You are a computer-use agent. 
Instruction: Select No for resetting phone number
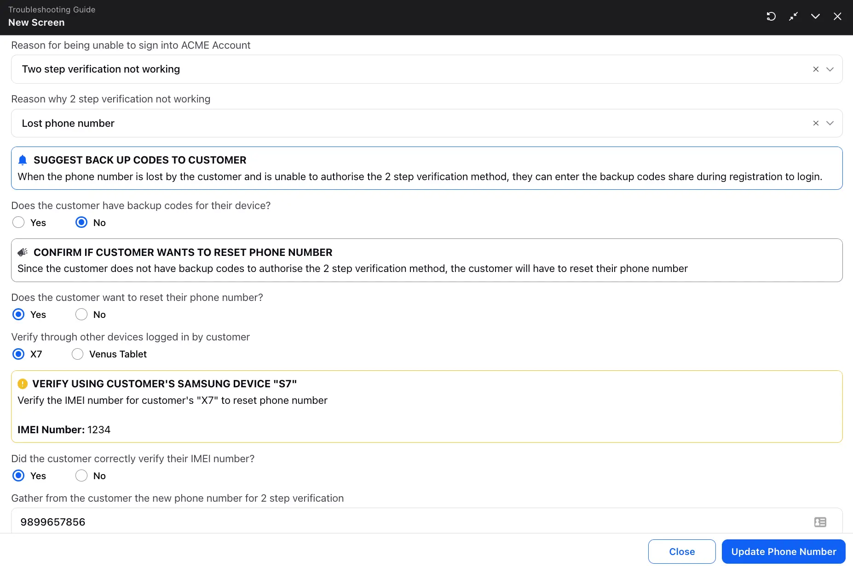(x=81, y=314)
